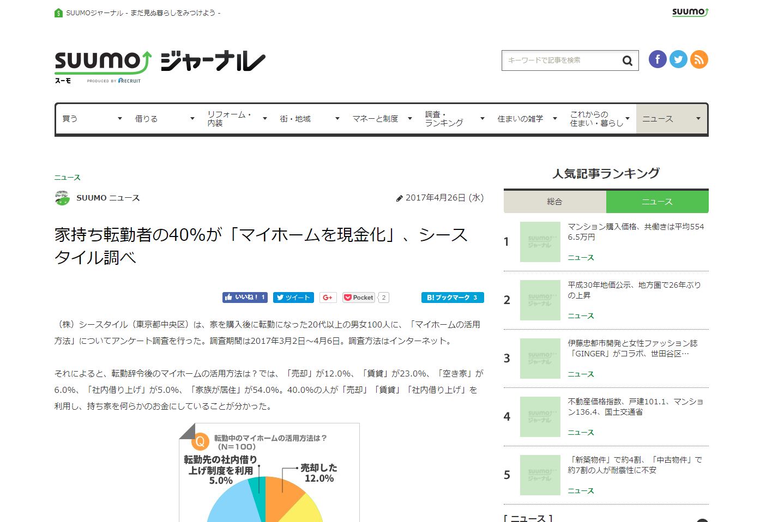Screen dimensions: 766x522
Task: Click the ニュース category breadcrumb above the author
Action: point(68,178)
